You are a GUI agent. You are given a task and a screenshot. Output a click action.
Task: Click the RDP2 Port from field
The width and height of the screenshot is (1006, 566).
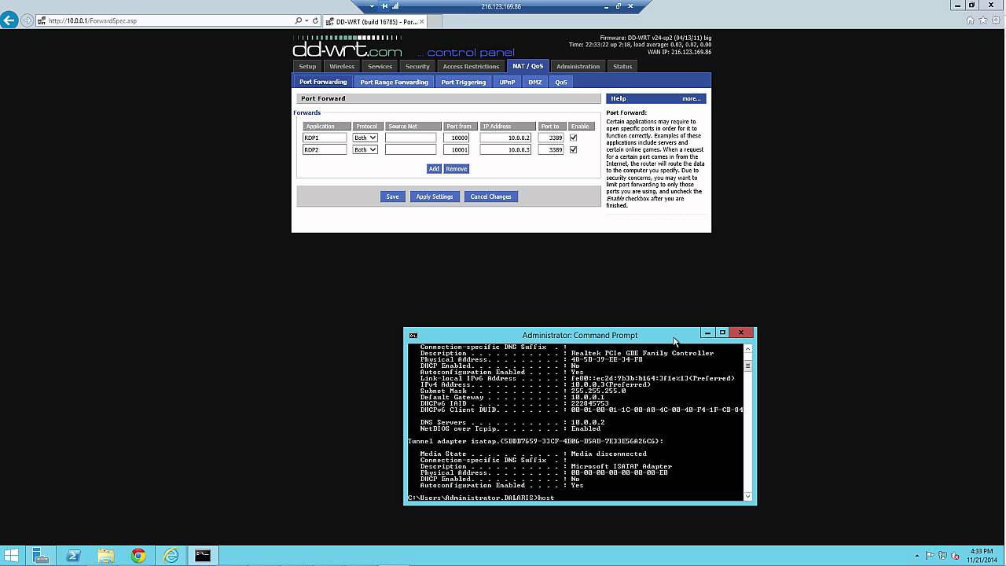(457, 149)
